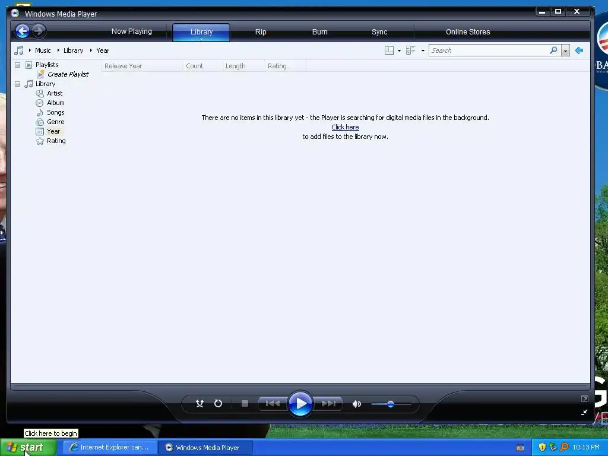Open the view options dropdown arrow
608x456 pixels.
click(x=423, y=51)
